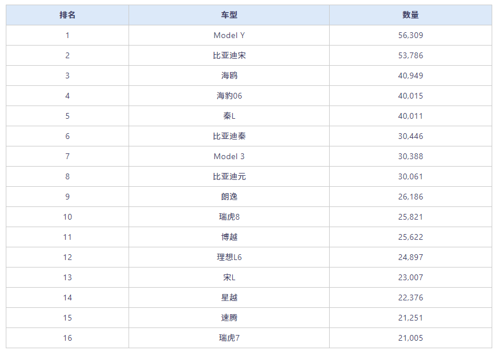The width and height of the screenshot is (498, 354).
Task: Select the value 25,622
Action: [x=410, y=237]
